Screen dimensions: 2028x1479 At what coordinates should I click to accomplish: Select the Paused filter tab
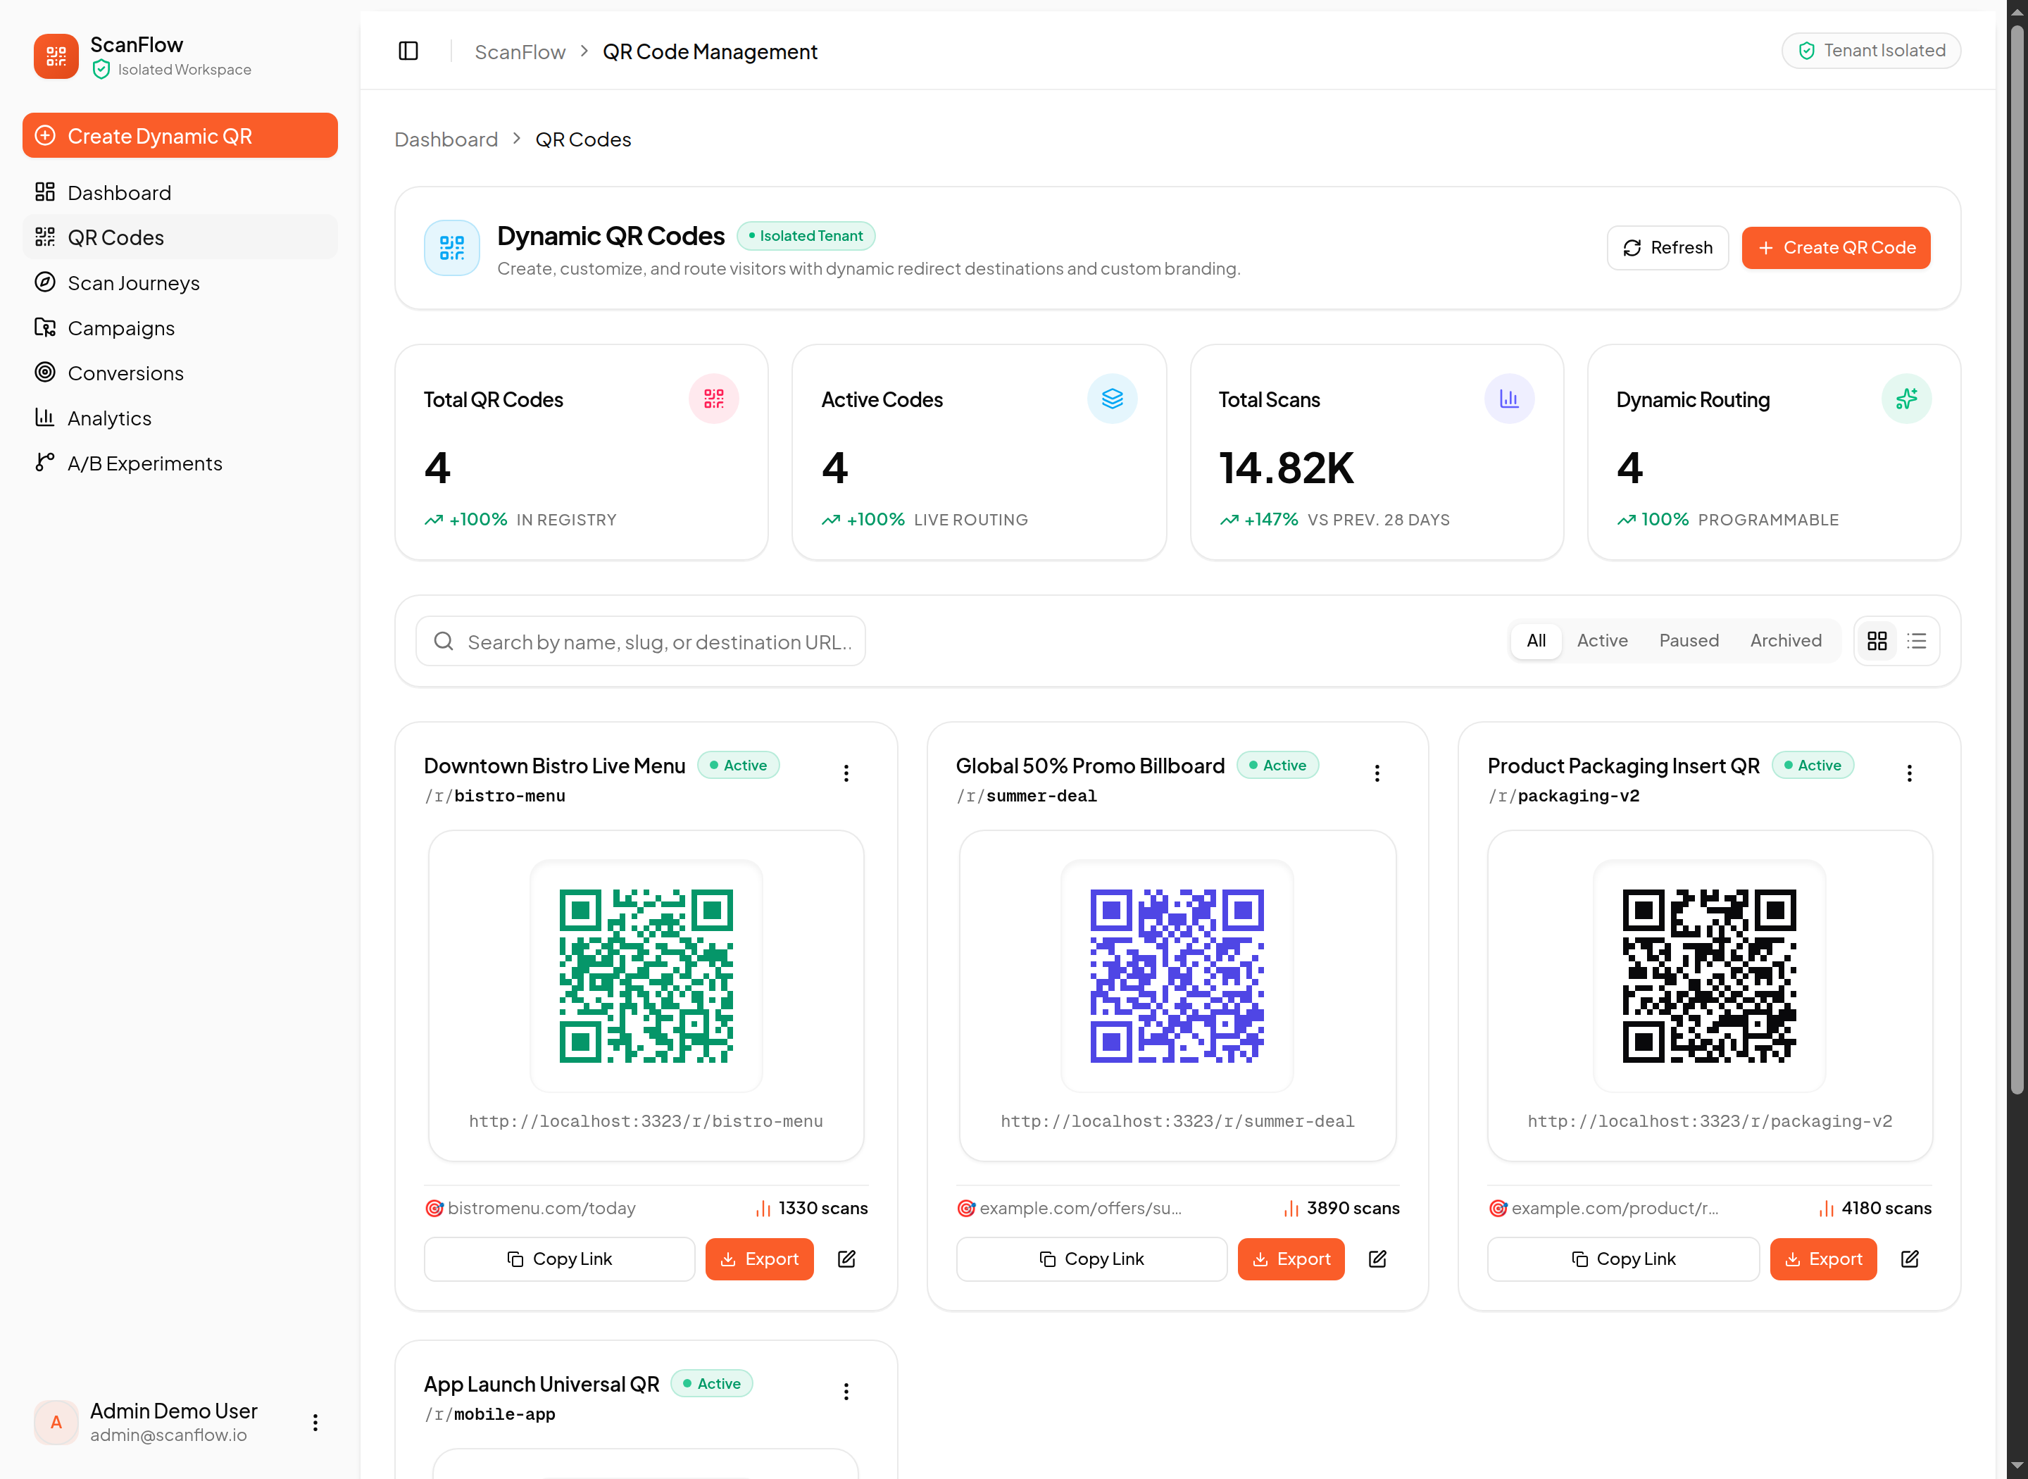1689,641
